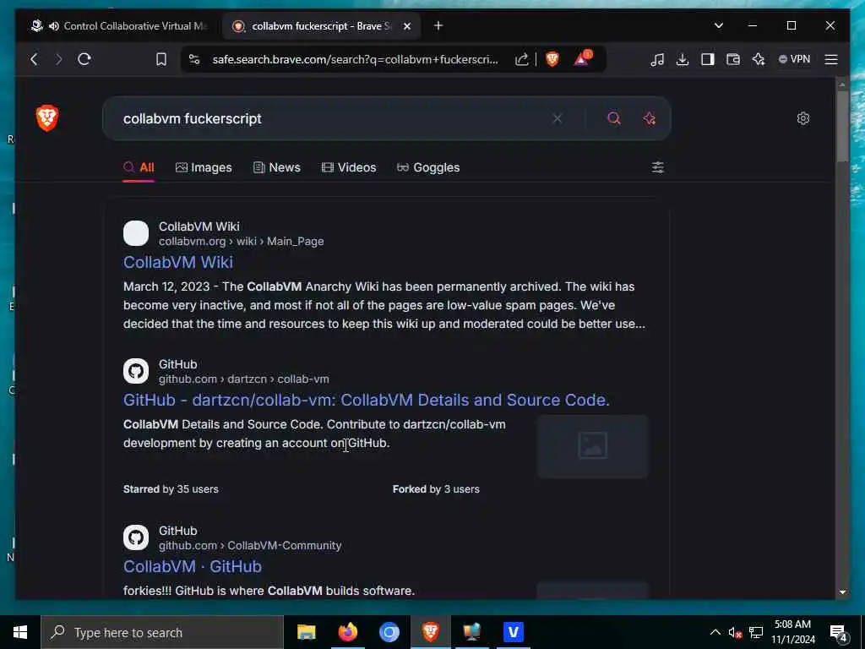Click the CollabVM Wiki site favicon
The width and height of the screenshot is (865, 649).
(136, 233)
